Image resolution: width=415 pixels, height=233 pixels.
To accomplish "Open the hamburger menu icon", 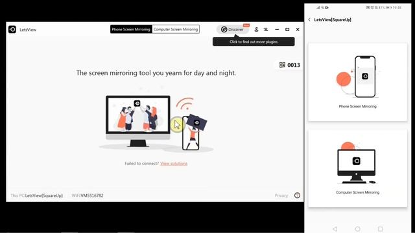I will 266,30.
